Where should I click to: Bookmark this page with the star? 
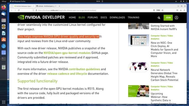click(162, 10)
